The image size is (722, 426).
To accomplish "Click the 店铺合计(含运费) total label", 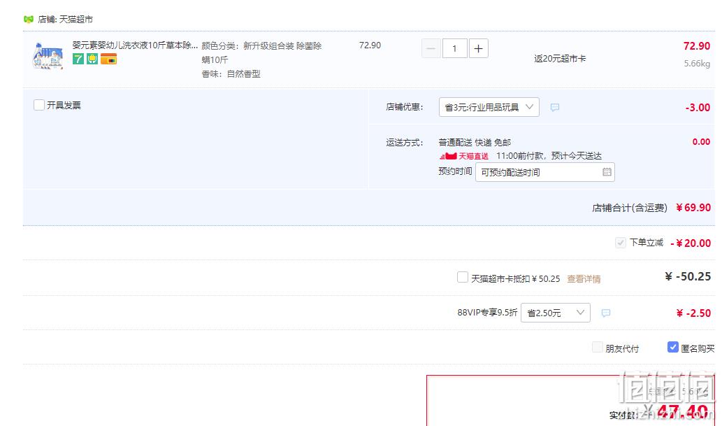I will point(630,208).
